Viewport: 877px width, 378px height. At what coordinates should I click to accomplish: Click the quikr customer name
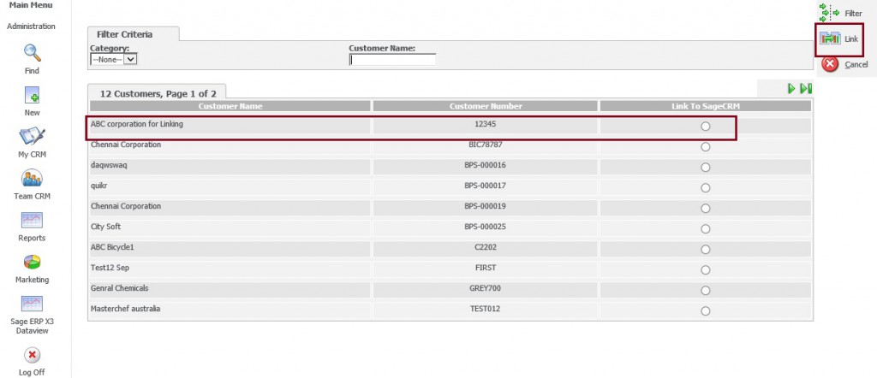[x=98, y=186]
